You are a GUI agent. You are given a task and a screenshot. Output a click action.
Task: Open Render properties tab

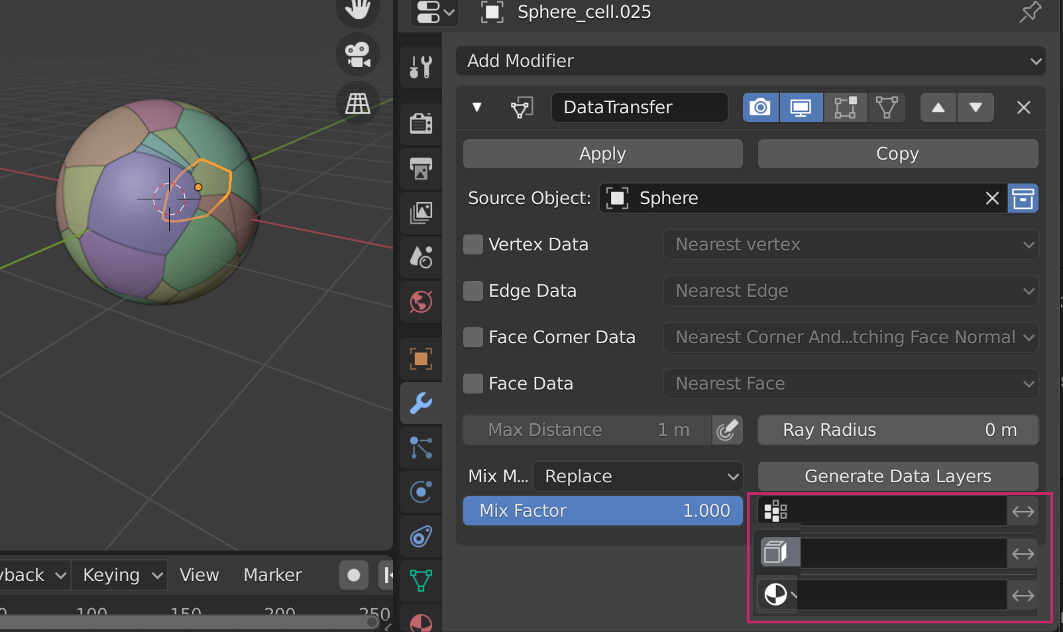pyautogui.click(x=421, y=123)
